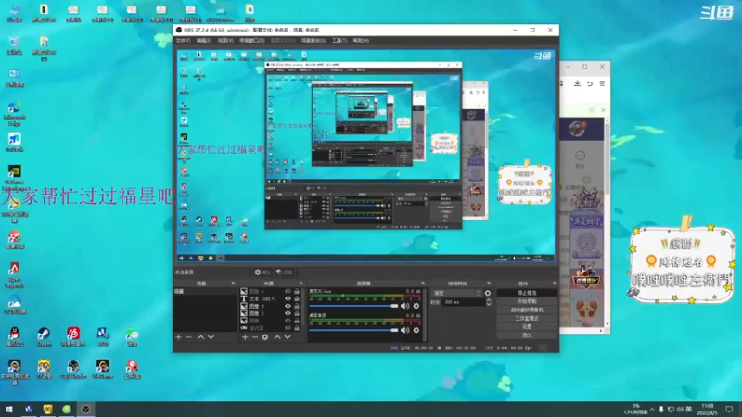Open the 工具(T) menu
Viewport: 742px width, 417px height.
[x=339, y=41]
